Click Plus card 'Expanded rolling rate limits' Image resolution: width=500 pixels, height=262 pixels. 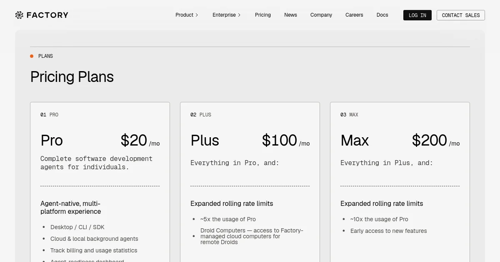coord(232,203)
